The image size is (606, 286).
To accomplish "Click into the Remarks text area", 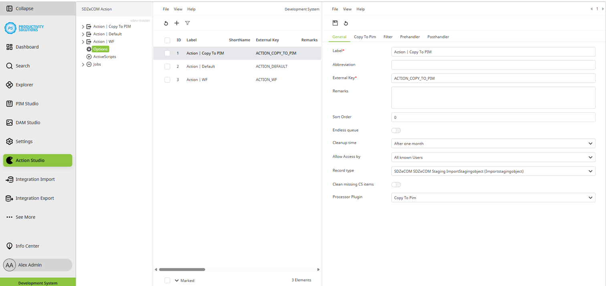I will [x=493, y=98].
